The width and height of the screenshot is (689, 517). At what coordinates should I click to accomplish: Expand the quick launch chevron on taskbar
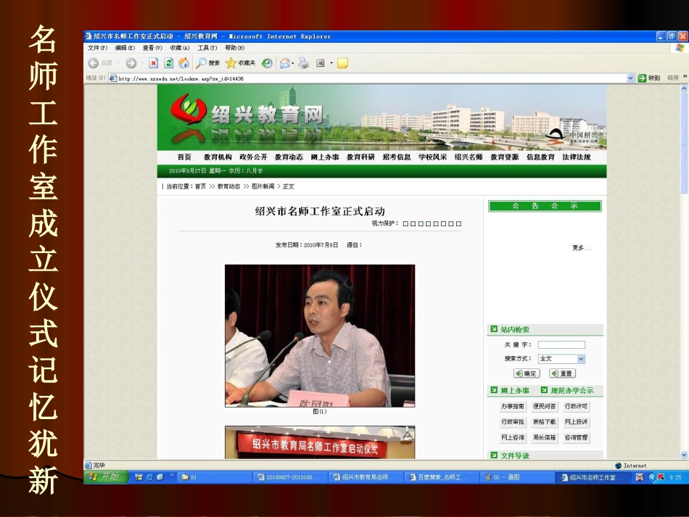click(172, 475)
